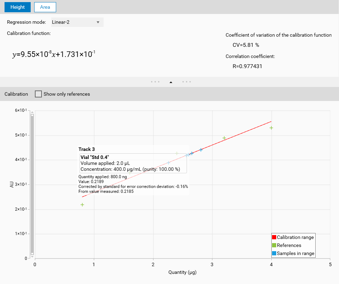Select the green reference marker at 0.8 µg
This screenshot has height=284, width=339.
[82, 205]
